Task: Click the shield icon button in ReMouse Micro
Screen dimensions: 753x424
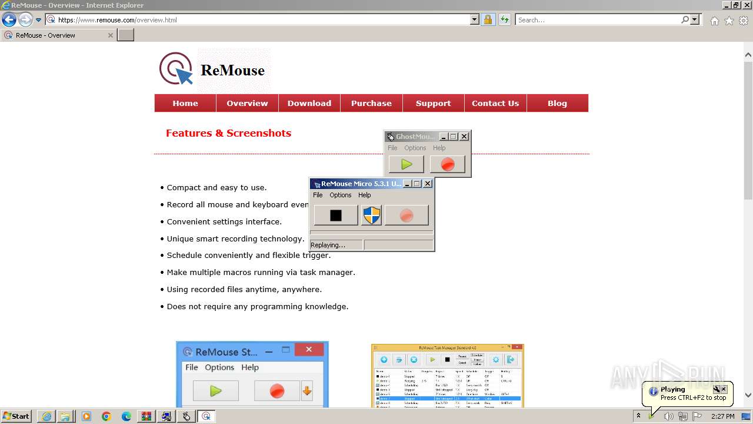Action: (371, 215)
